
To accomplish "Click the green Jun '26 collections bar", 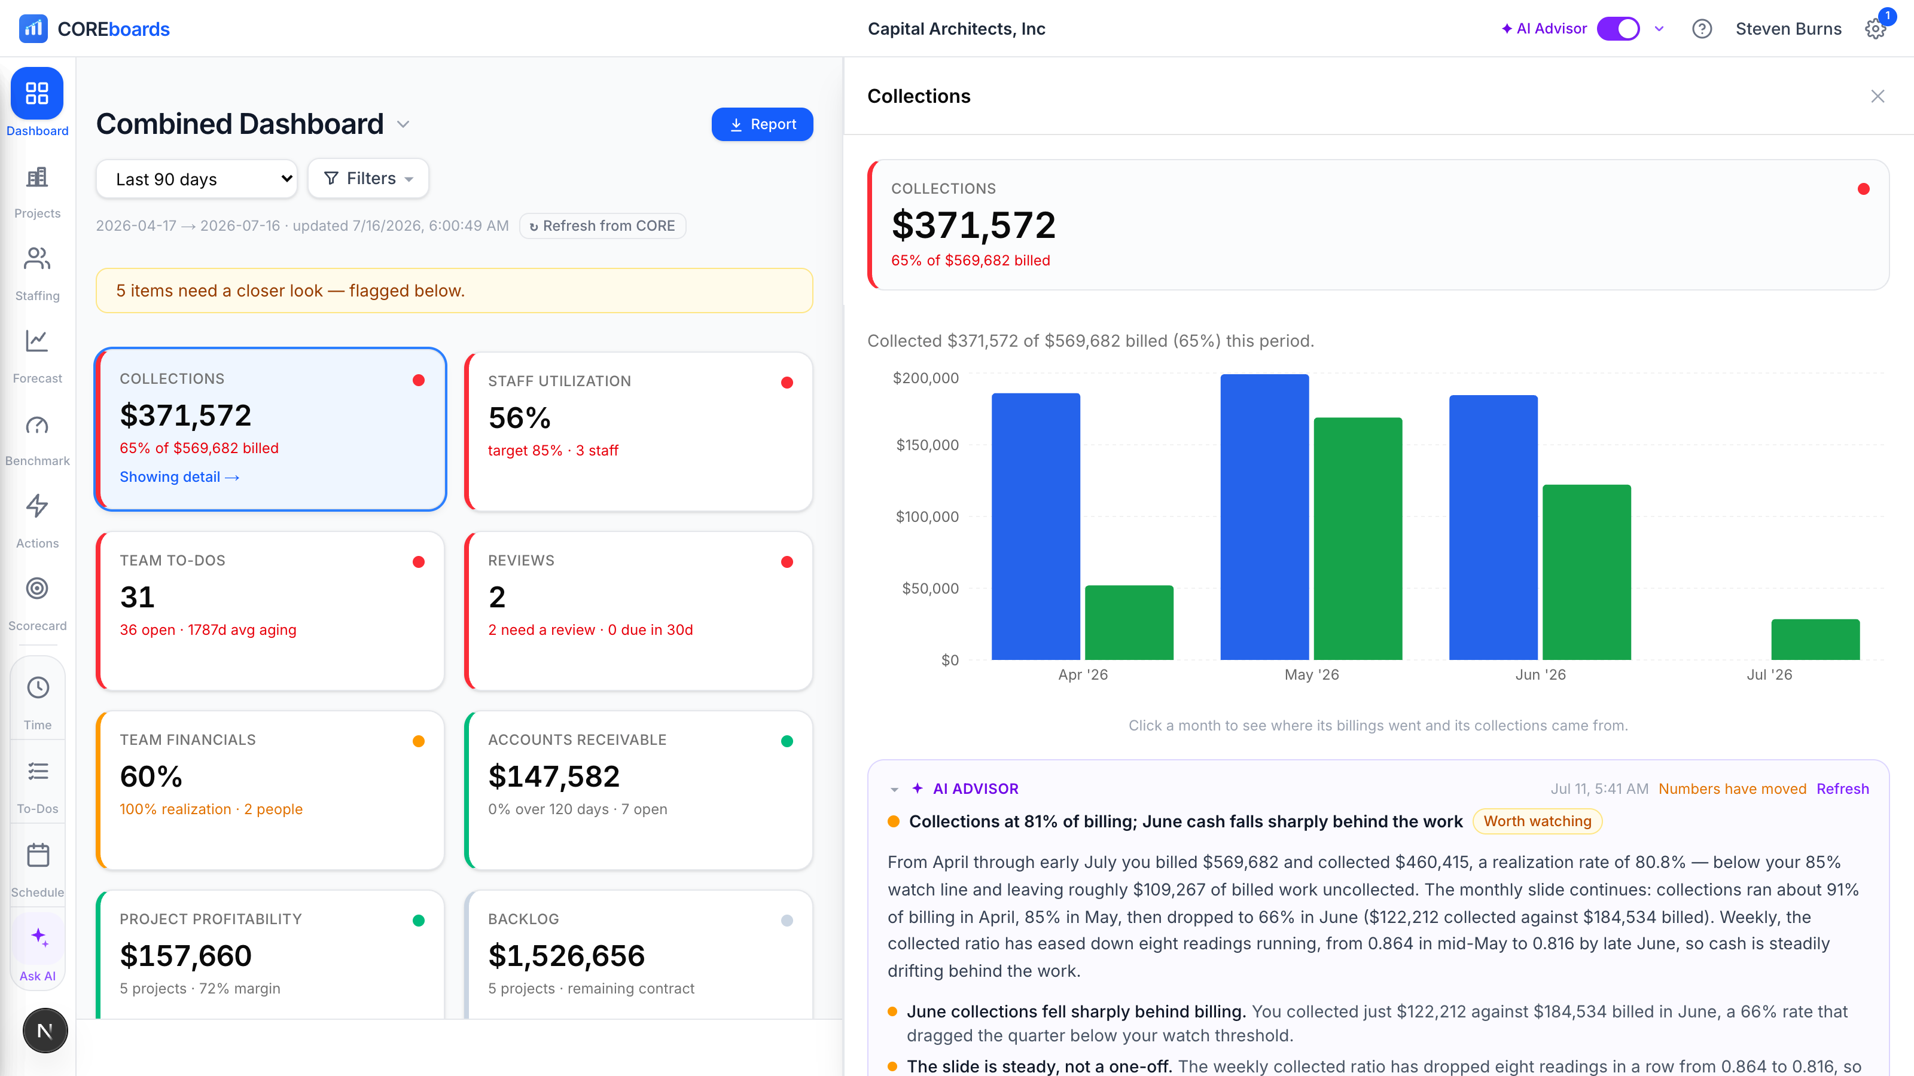I will click(x=1586, y=573).
